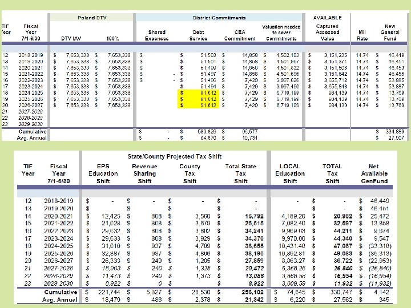
Task: Select yellow-highlighted 91,612 in the 2026-2027 row
Action: click(209, 106)
